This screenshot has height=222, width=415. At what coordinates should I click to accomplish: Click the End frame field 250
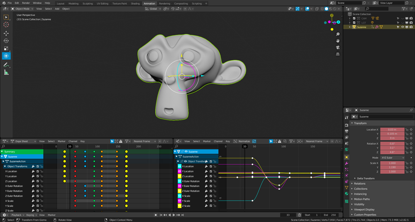click(330, 215)
